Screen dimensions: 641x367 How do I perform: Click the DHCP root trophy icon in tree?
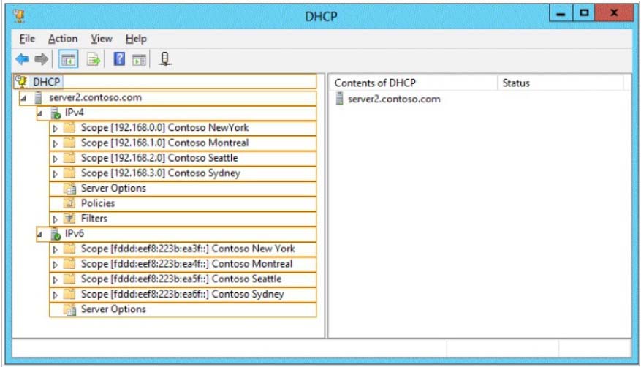point(20,82)
